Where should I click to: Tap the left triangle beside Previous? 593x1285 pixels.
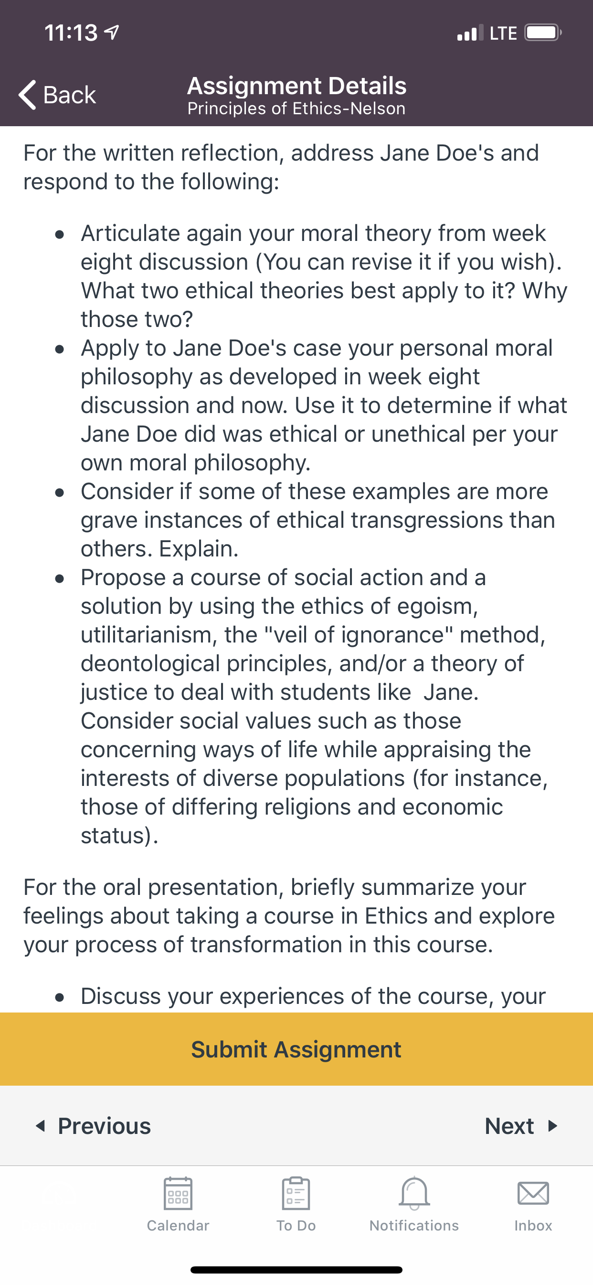(41, 1126)
